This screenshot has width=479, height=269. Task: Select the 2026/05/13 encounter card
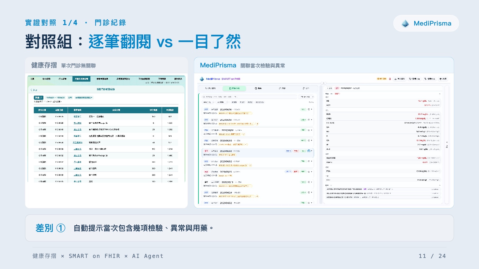tap(258, 184)
